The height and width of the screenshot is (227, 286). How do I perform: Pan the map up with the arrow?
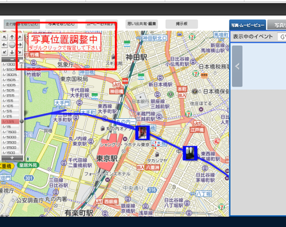point(12,37)
